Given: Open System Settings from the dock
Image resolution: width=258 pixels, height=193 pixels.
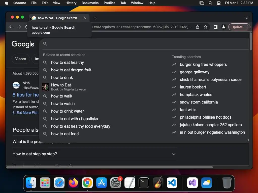Looking at the screenshot, I should click(116, 183).
